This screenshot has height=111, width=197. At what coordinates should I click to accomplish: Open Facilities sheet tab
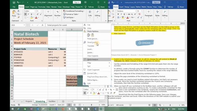click(x=52, y=101)
